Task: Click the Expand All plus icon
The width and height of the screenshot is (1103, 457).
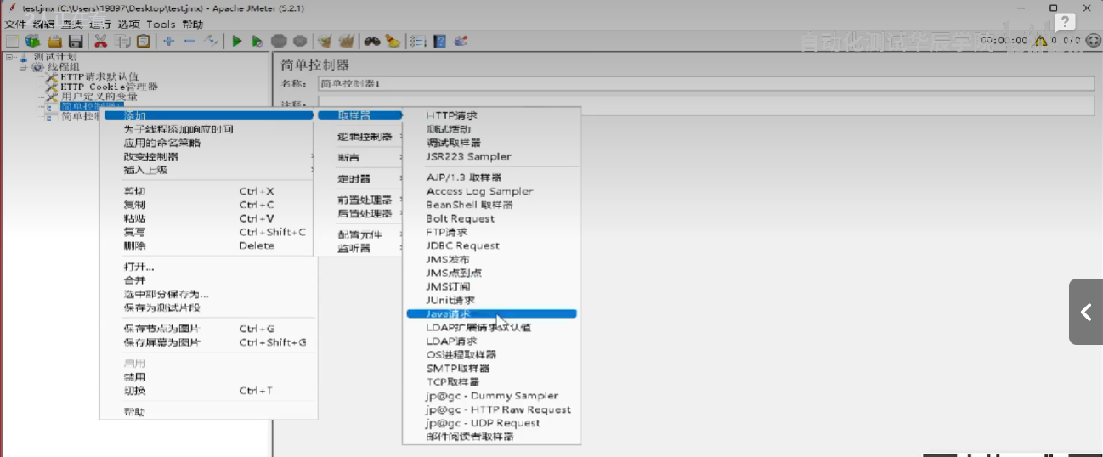Action: click(169, 41)
